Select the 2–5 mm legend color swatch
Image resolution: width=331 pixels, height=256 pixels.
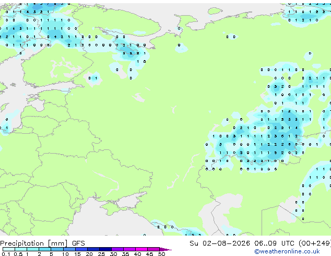pos(45,249)
